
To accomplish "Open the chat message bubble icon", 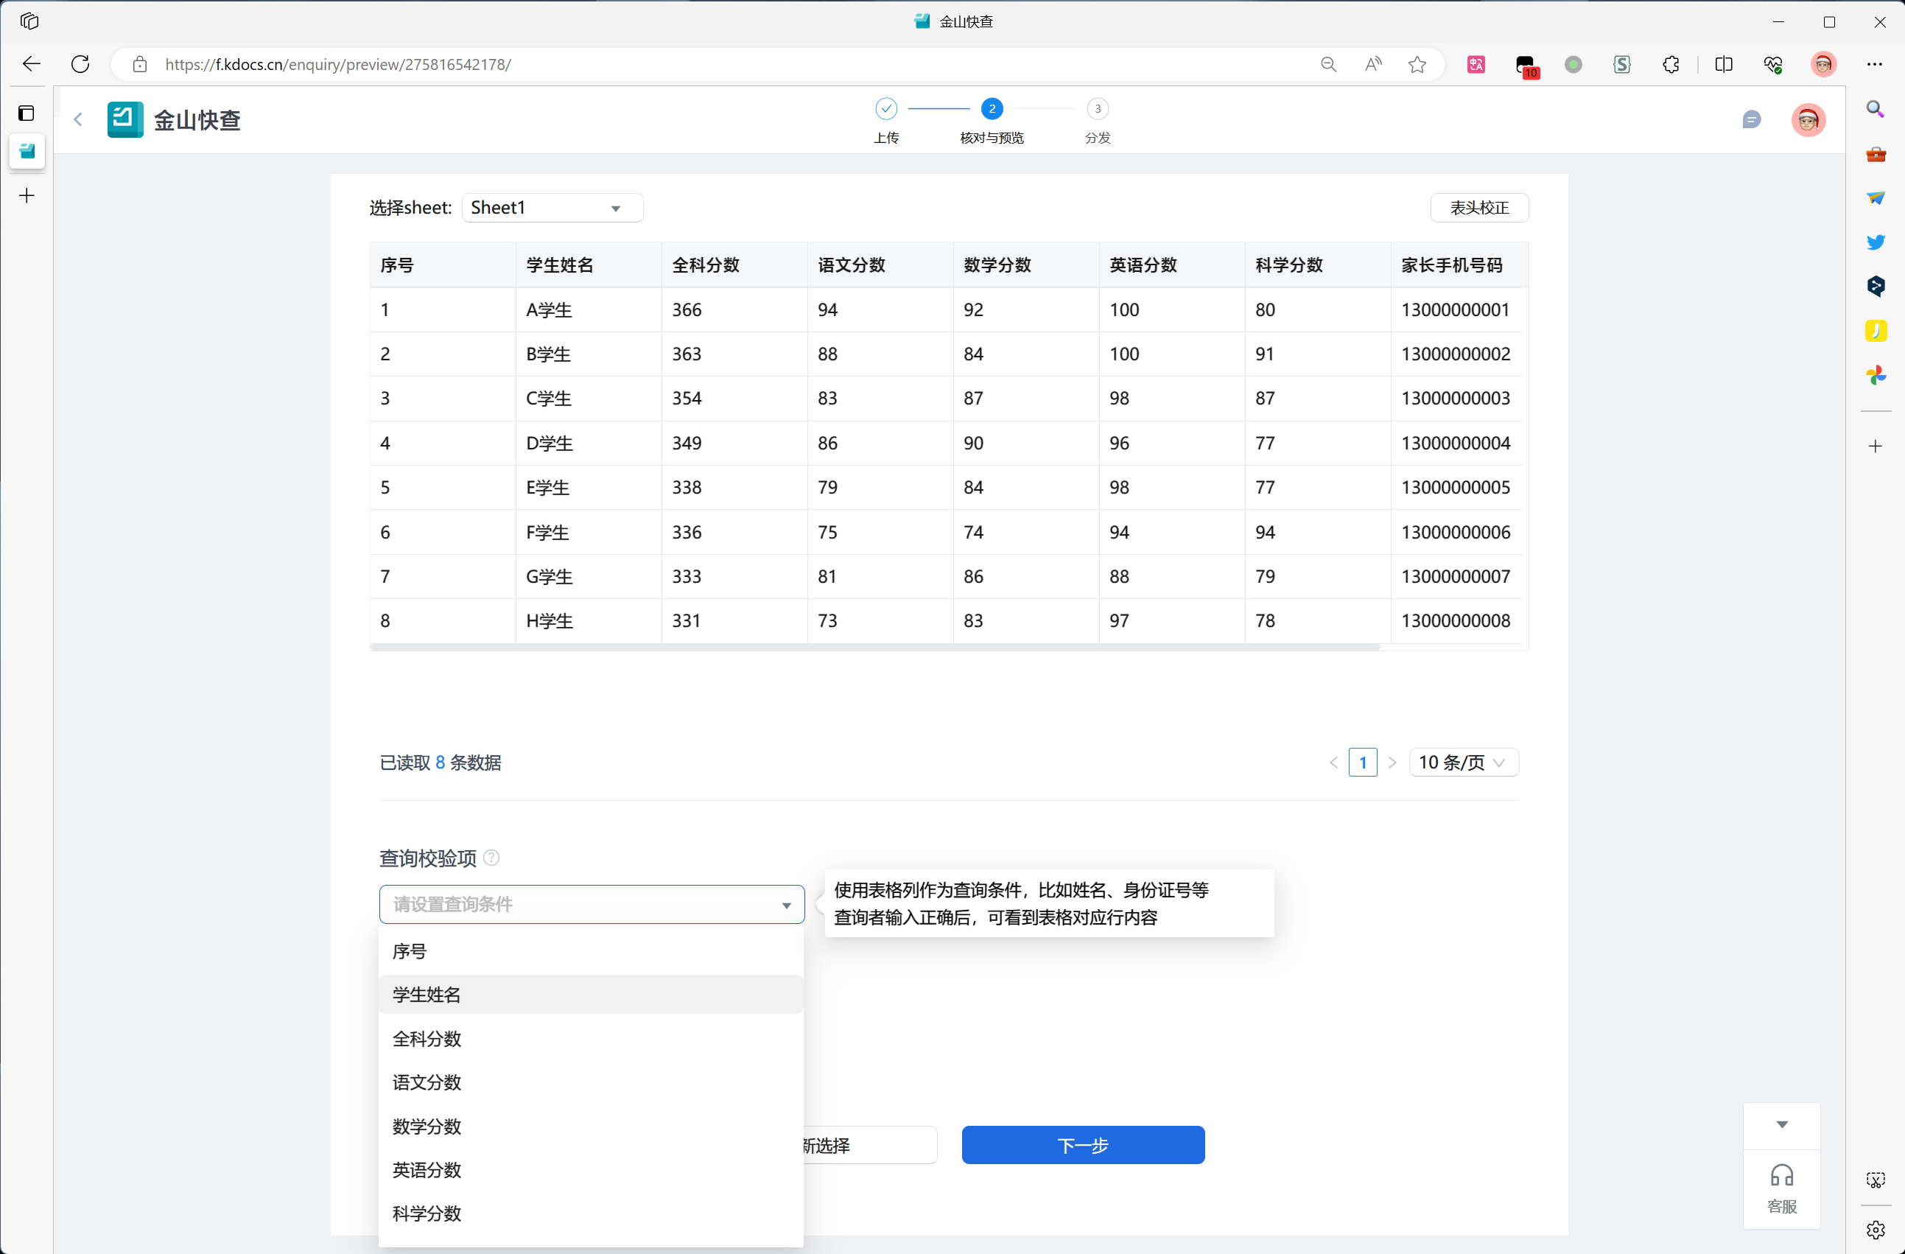I will (1750, 120).
